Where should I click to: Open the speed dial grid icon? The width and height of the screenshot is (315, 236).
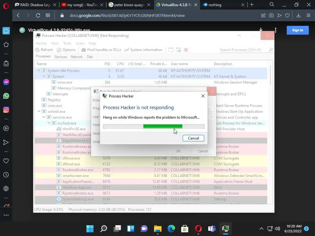click(x=48, y=15)
